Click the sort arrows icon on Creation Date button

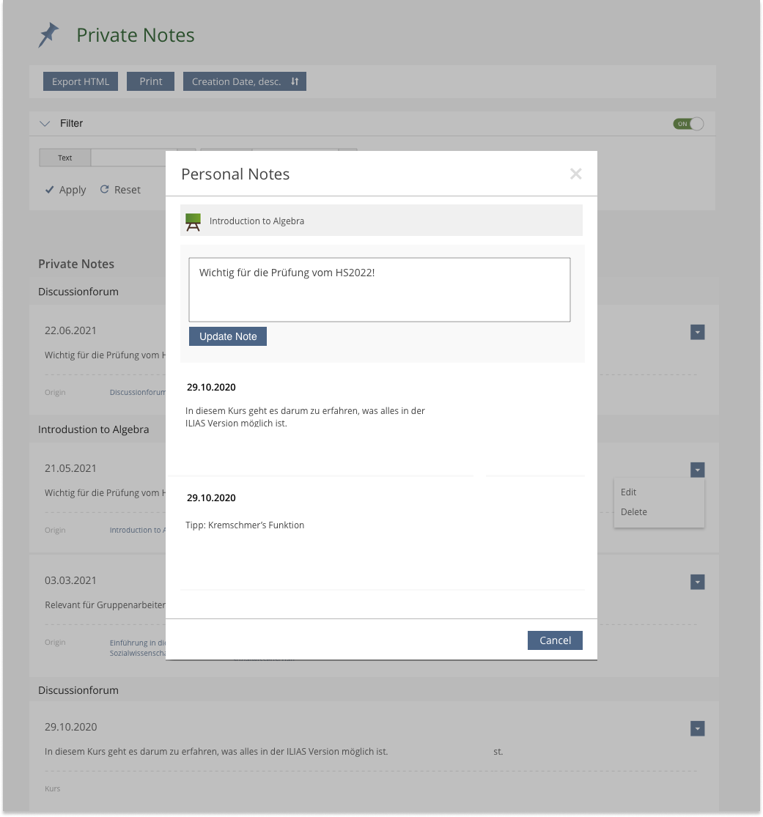coord(295,81)
